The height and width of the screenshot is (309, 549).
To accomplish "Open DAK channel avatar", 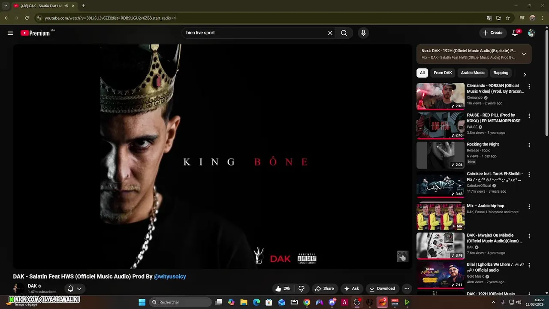I will coord(19,289).
